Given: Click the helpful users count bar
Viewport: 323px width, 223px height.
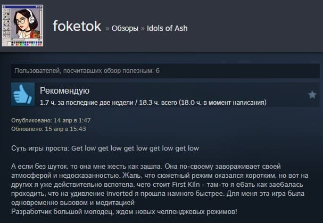Looking at the screenshot, I should pyautogui.click(x=165, y=71).
